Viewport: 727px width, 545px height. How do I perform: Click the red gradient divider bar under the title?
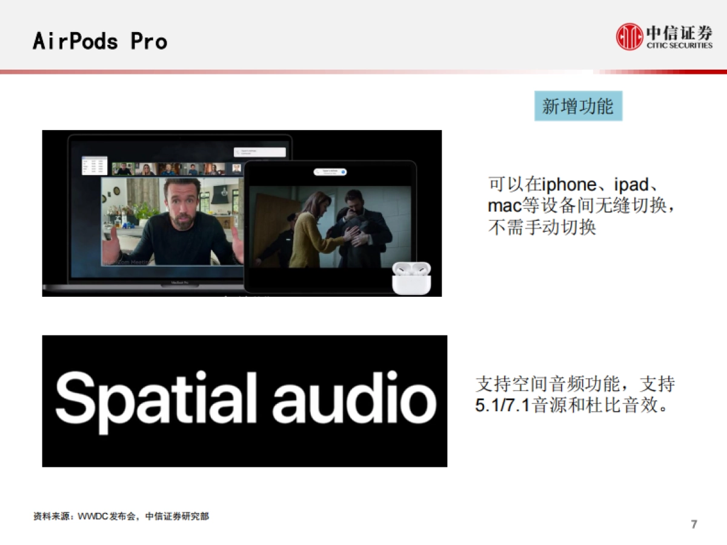click(x=363, y=71)
